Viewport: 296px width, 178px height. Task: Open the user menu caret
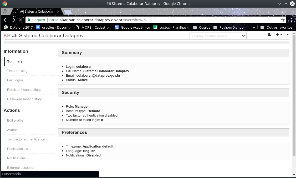coord(288,34)
